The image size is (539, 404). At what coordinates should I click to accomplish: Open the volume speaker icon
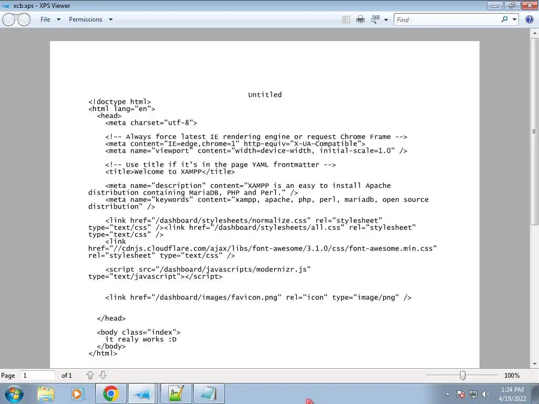click(x=486, y=394)
